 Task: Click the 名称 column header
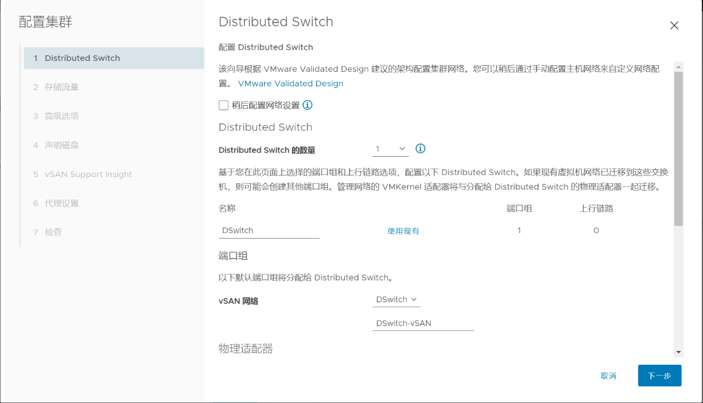click(x=227, y=209)
